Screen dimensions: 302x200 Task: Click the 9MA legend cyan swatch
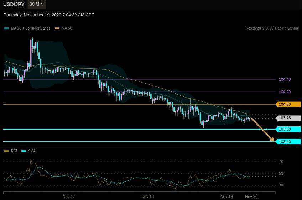(x=24, y=151)
